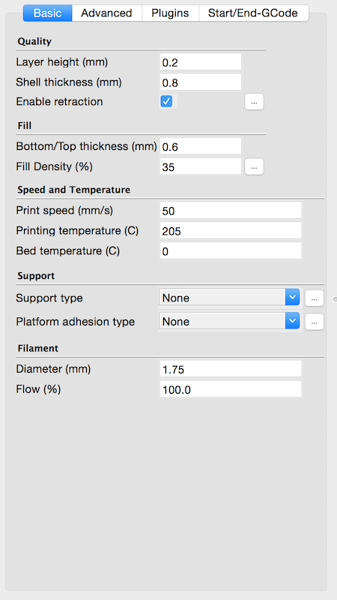This screenshot has height=600, width=337.
Task: Click the Layer height input field
Action: tap(201, 62)
